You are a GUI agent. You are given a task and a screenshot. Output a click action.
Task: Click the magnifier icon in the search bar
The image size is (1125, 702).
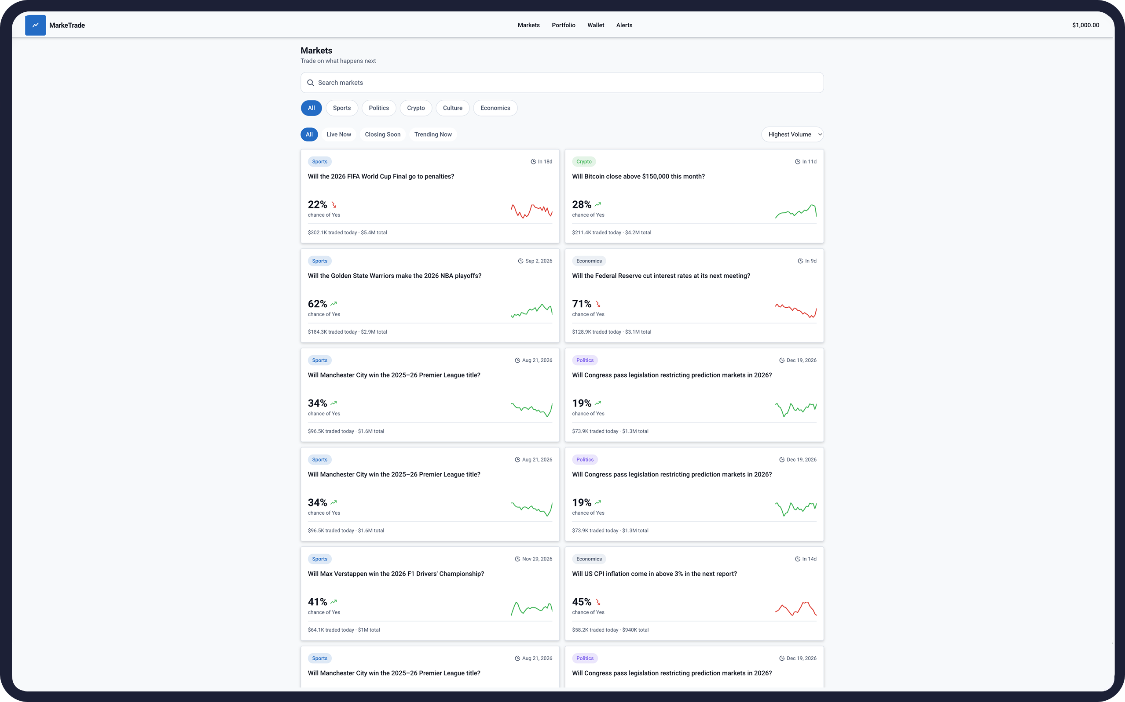tap(311, 83)
